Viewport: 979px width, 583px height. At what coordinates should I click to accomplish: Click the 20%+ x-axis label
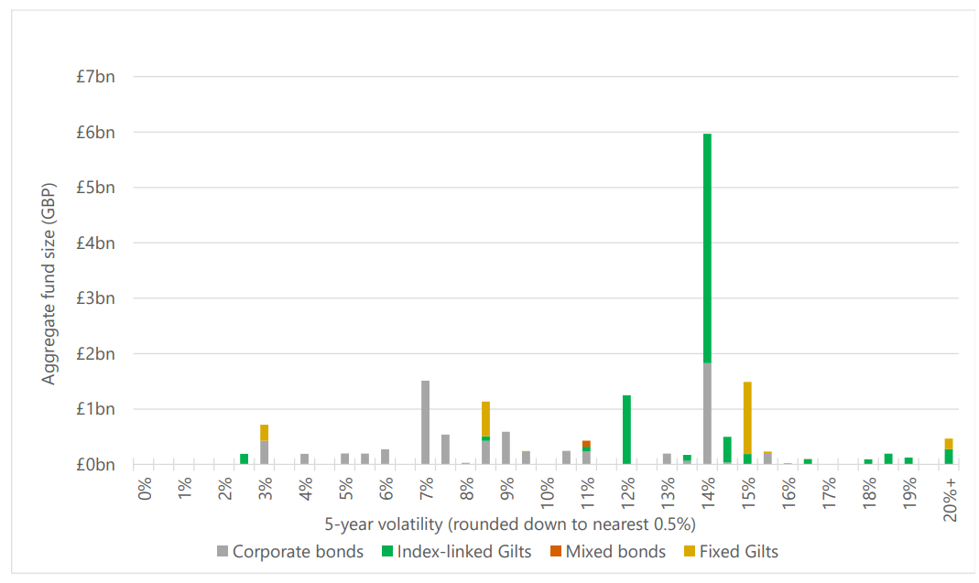click(950, 500)
